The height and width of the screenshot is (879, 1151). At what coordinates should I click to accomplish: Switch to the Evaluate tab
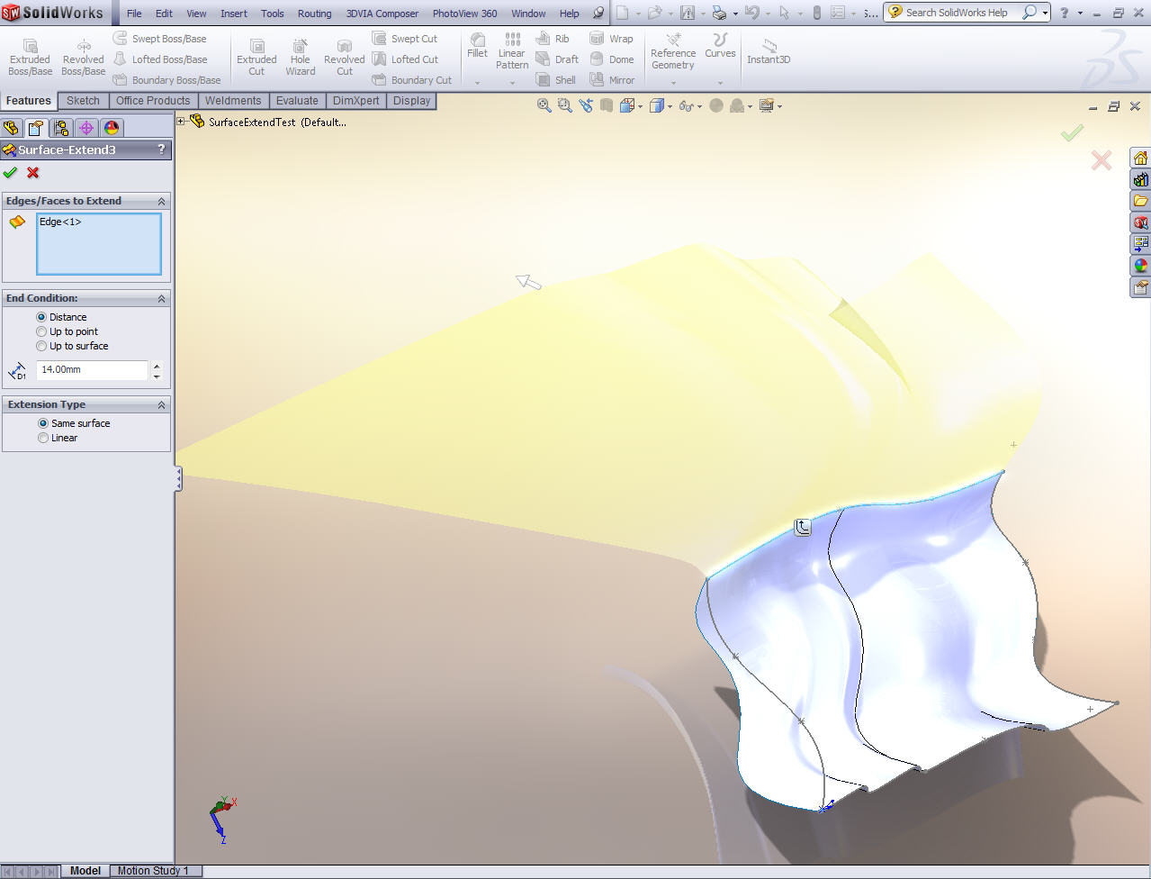[297, 101]
